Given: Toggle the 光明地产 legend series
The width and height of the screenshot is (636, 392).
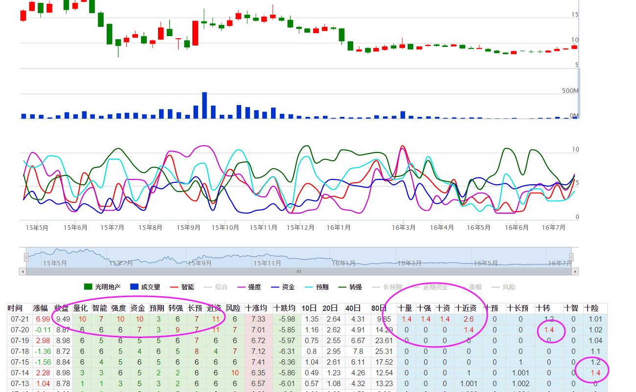Looking at the screenshot, I should pos(103,287).
